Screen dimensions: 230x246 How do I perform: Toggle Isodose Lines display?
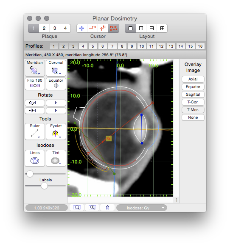(35, 158)
